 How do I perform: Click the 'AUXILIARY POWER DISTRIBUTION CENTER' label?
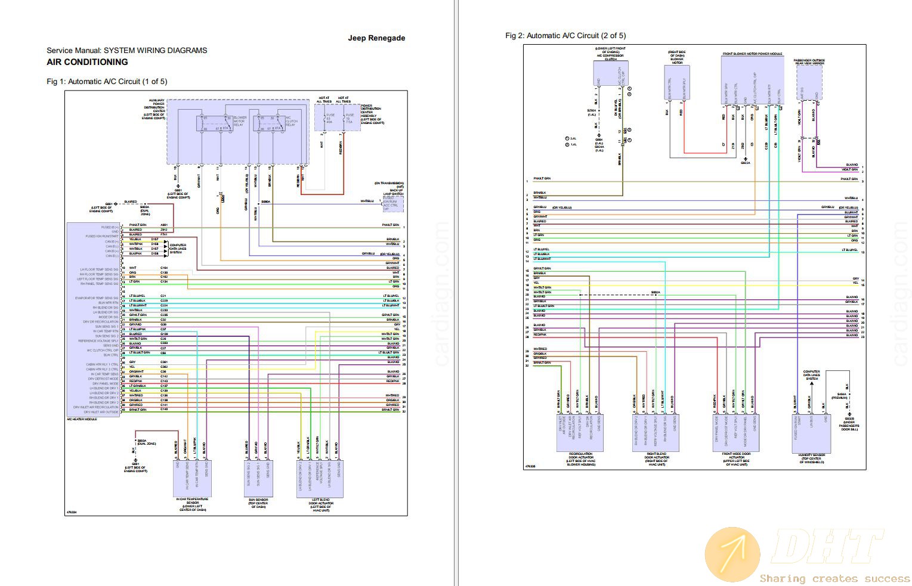[x=154, y=109]
